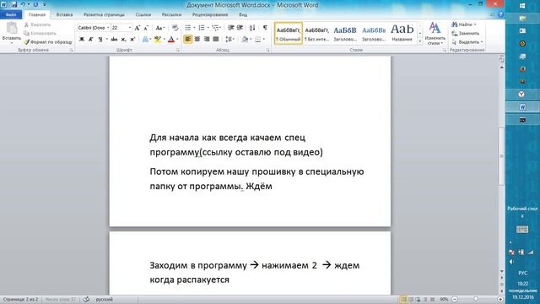Toggle superscript formatting
This screenshot has width=540, height=304.
pyautogui.click(x=132, y=40)
